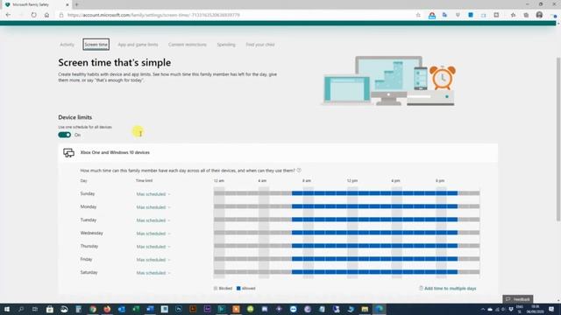Switch to Find your child tab
The image size is (561, 315).
[x=260, y=45]
